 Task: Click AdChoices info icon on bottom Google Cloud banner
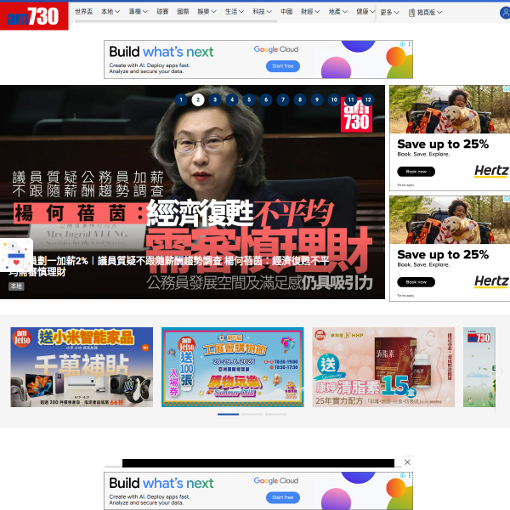point(403,475)
